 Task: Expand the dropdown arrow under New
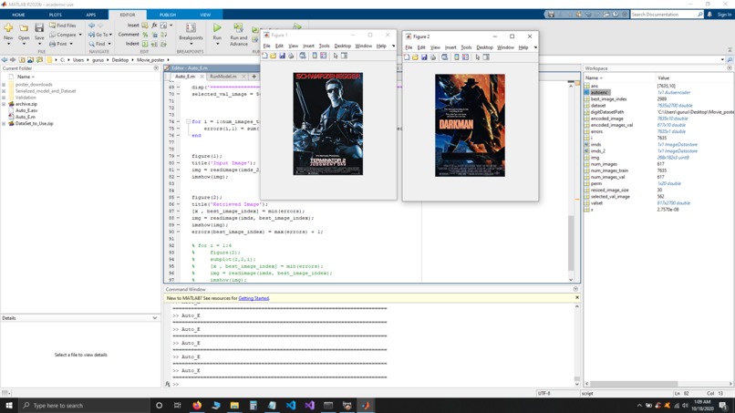coord(8,44)
